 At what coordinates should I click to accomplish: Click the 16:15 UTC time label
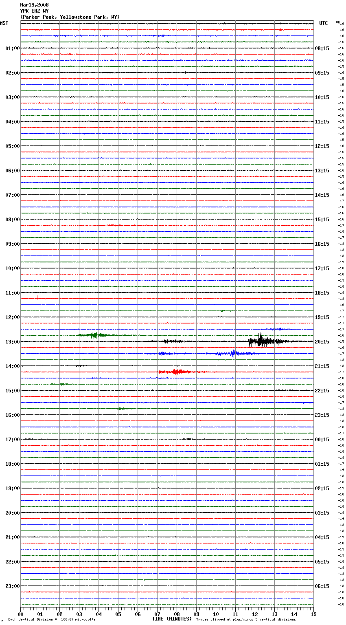click(322, 244)
